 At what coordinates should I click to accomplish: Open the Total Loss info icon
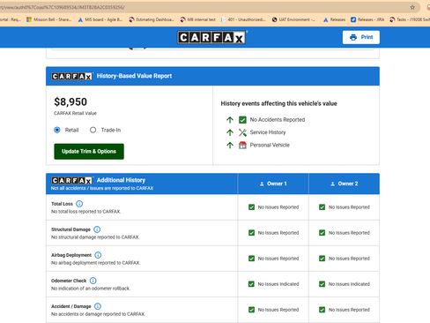(79, 204)
